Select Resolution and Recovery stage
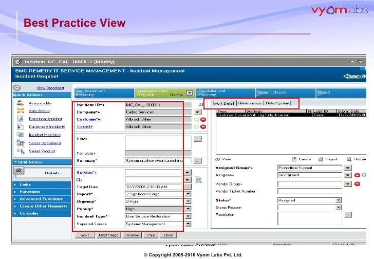The height and width of the screenshot is (259, 374). click(226, 93)
